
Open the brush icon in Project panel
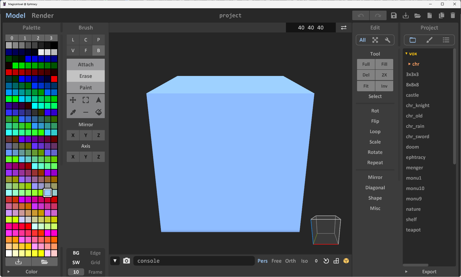click(429, 40)
